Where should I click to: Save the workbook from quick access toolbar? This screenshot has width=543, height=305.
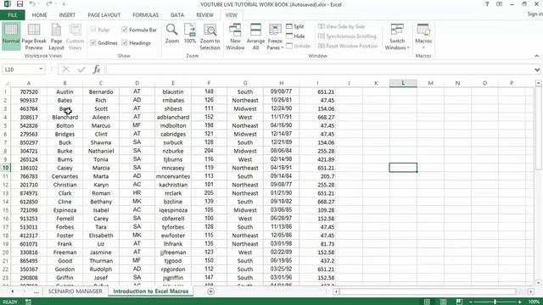click(x=20, y=4)
